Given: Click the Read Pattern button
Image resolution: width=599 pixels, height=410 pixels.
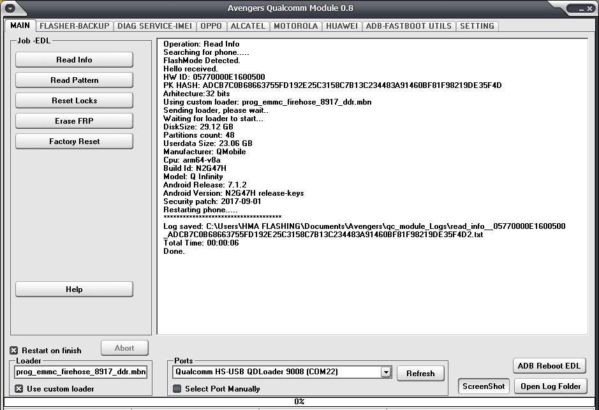Looking at the screenshot, I should 74,80.
